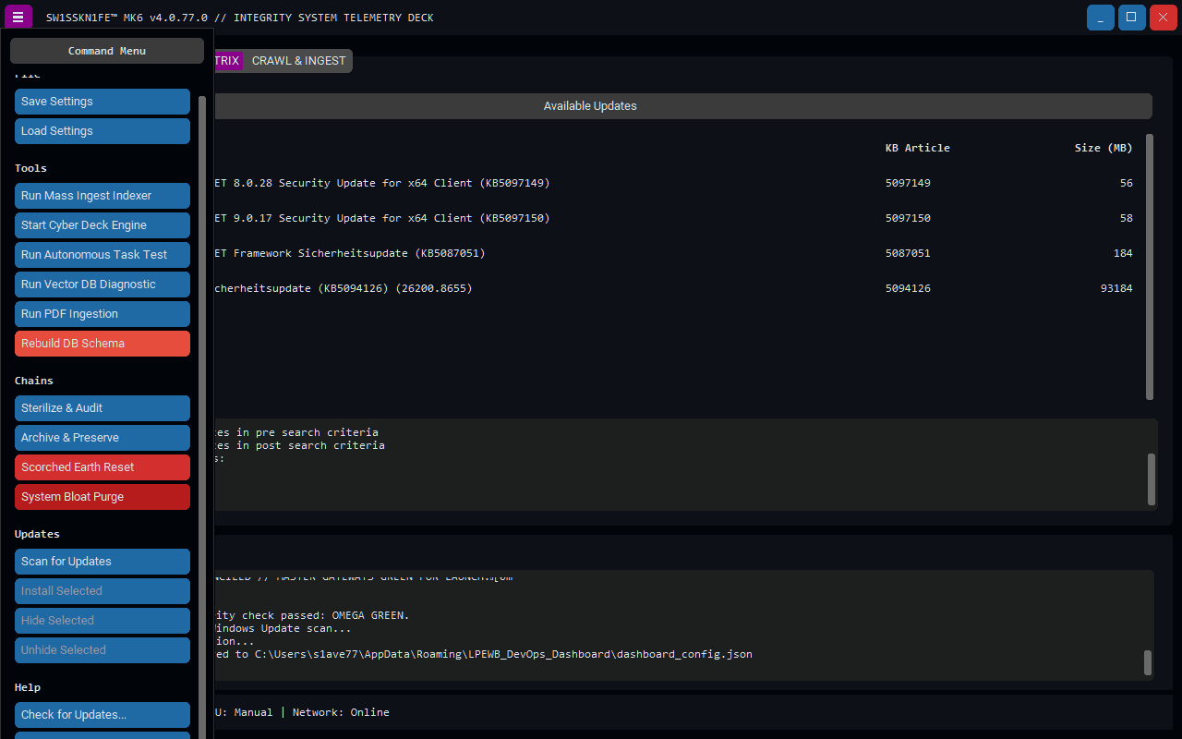Click Scan for Updates

(x=103, y=562)
